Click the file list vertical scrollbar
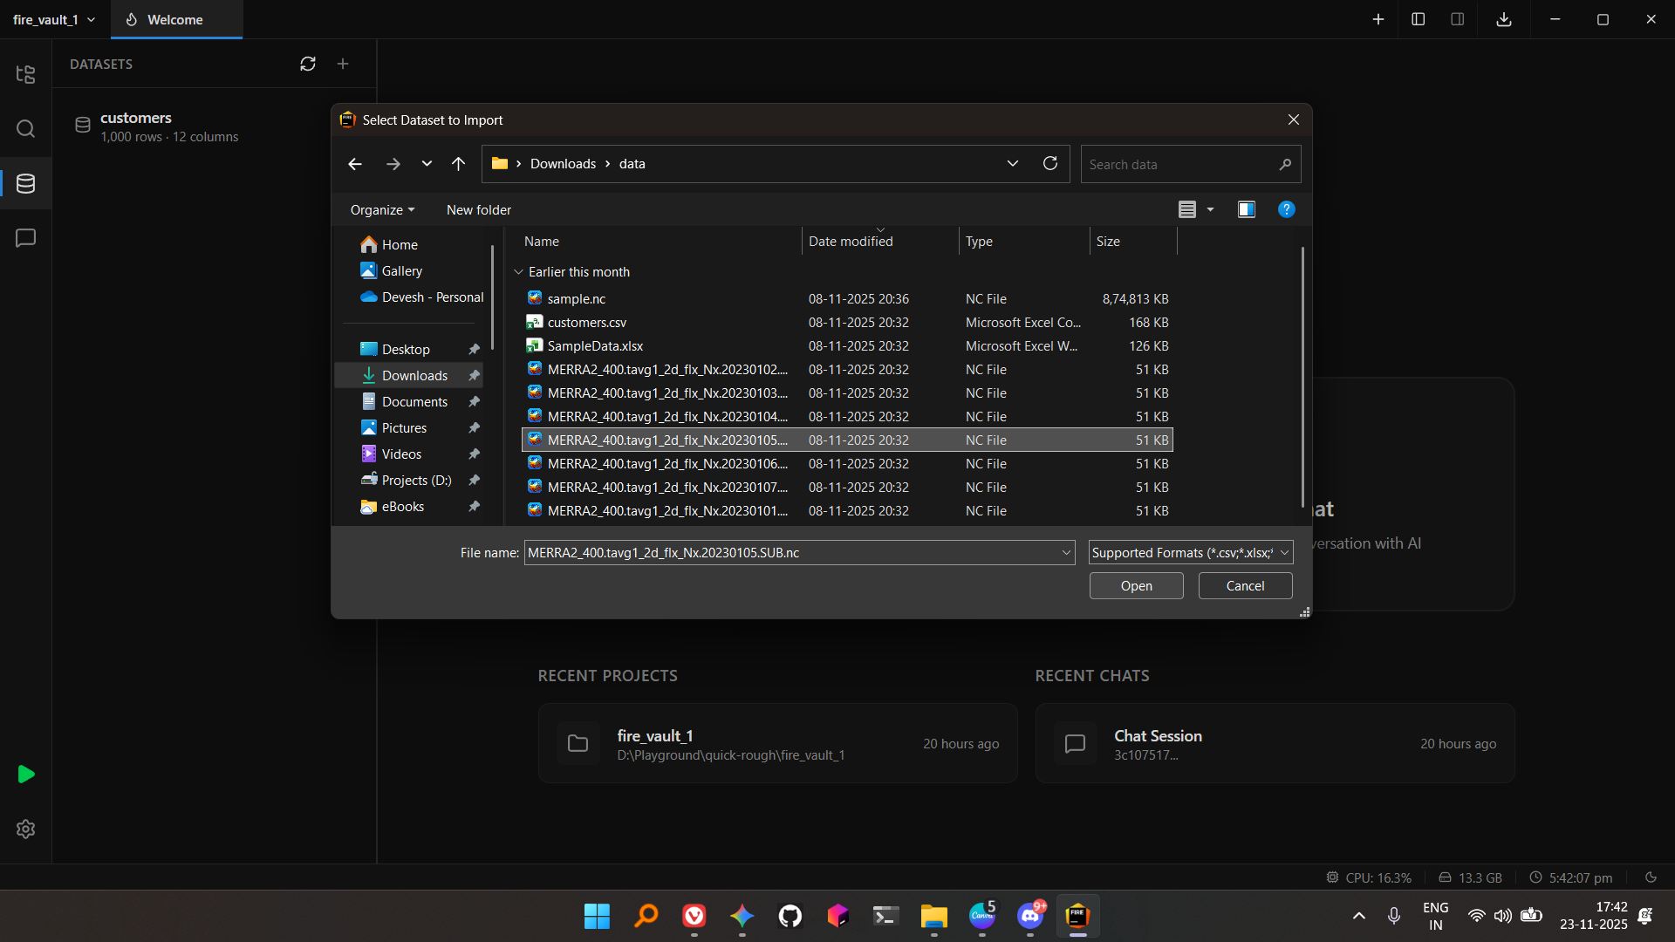1675x942 pixels. [1302, 375]
